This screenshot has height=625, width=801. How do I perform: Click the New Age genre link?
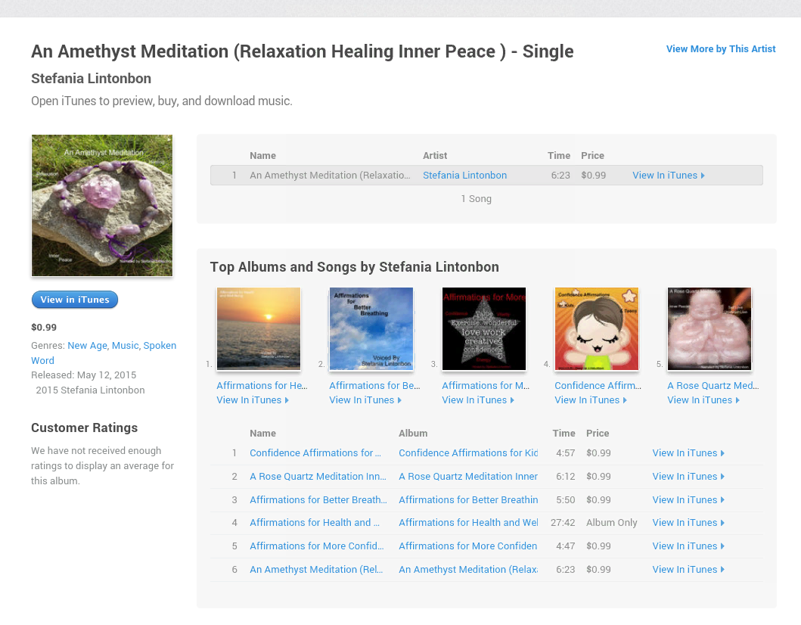[88, 346]
